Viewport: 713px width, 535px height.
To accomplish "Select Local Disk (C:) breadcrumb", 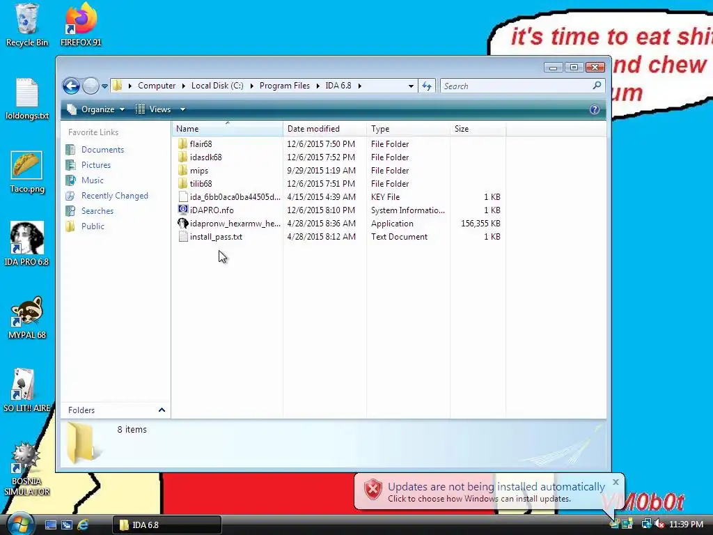I will click(217, 86).
